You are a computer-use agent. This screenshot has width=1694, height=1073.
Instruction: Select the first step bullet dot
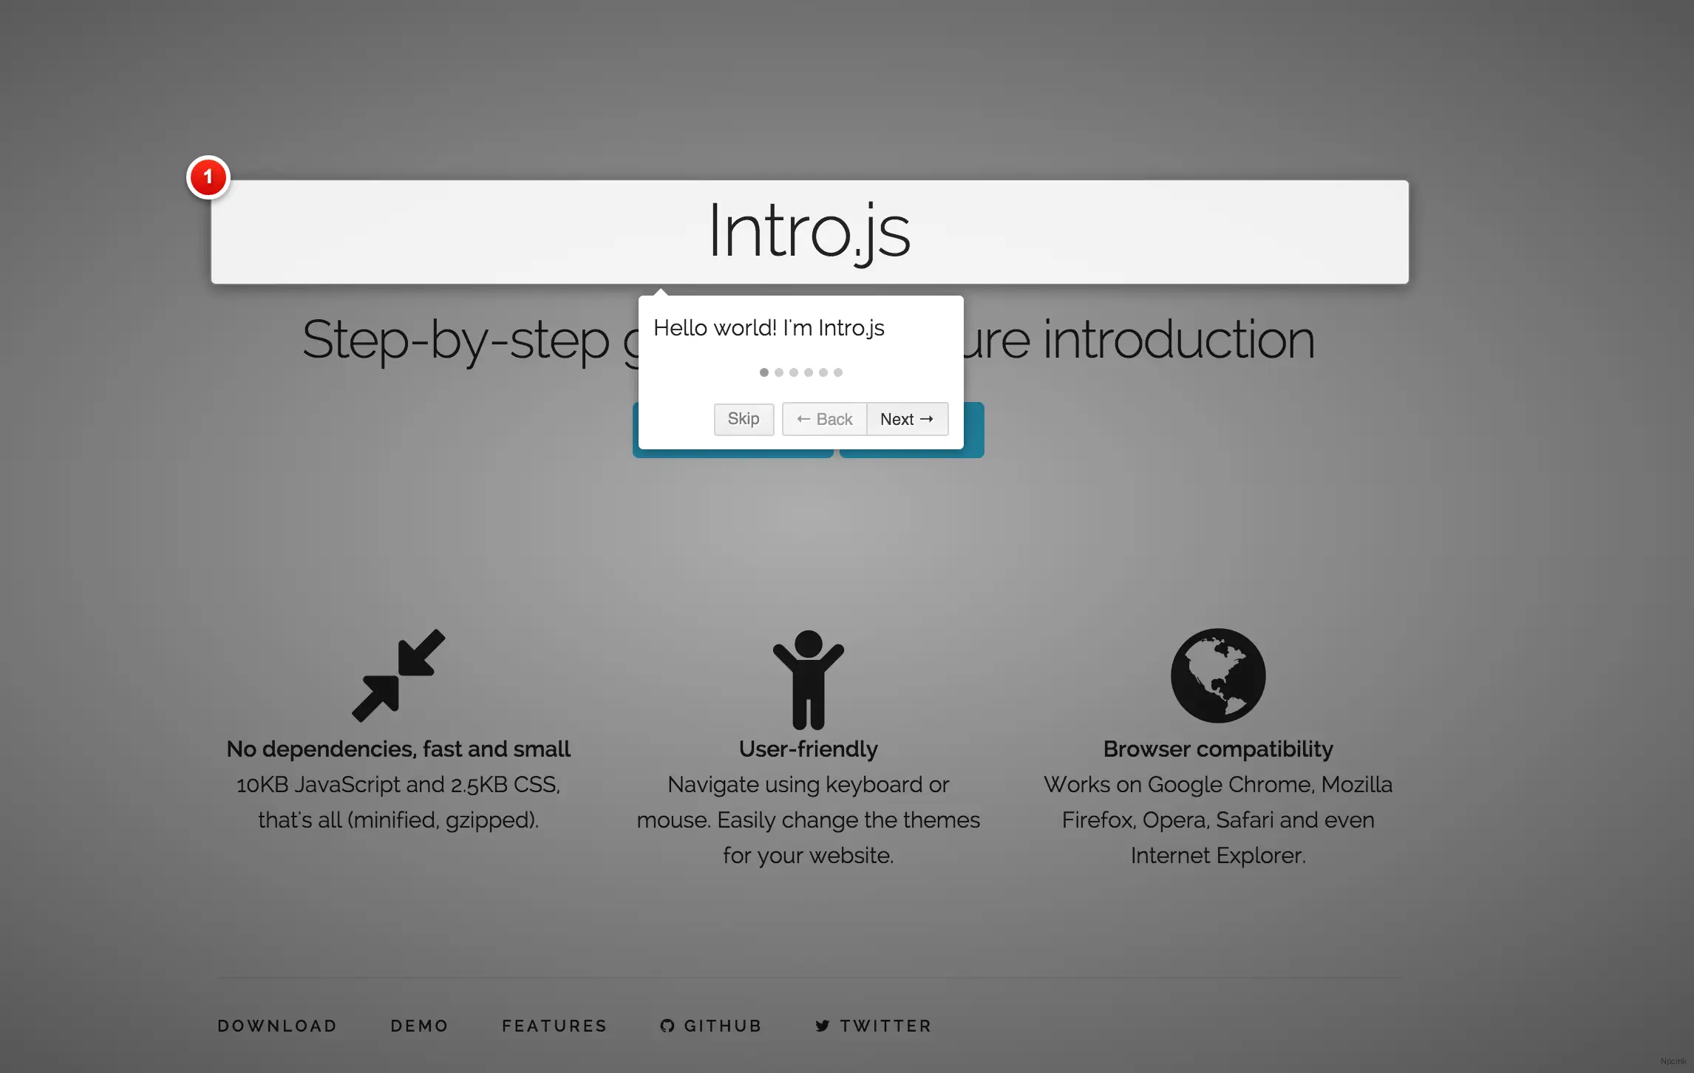[764, 372]
